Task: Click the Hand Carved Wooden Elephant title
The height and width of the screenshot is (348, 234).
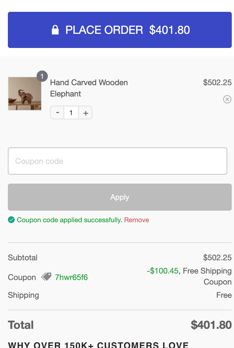Action: [89, 88]
